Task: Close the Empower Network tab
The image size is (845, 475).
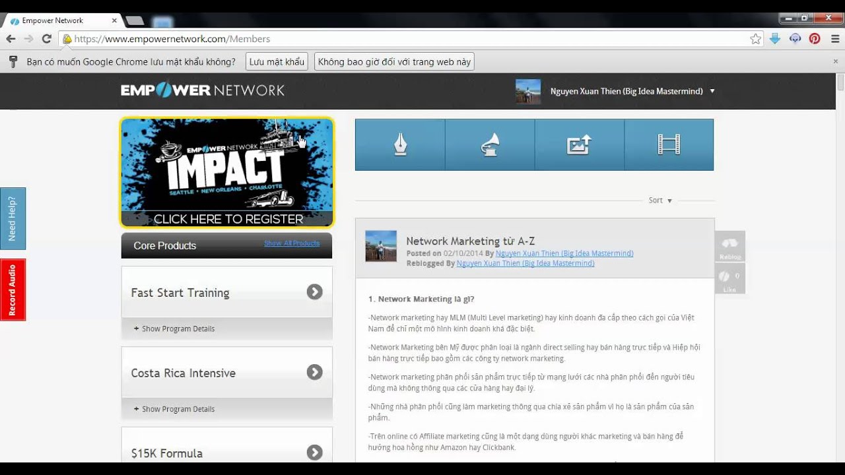Action: 114,20
